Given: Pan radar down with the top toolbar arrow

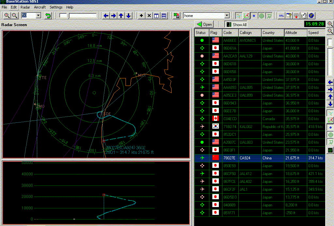Looking at the screenshot, I should pos(129,16).
